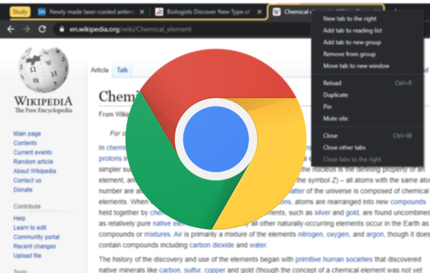Follow the 'nitrogen' article link
The width and height of the screenshot is (430, 273).
coord(311,234)
